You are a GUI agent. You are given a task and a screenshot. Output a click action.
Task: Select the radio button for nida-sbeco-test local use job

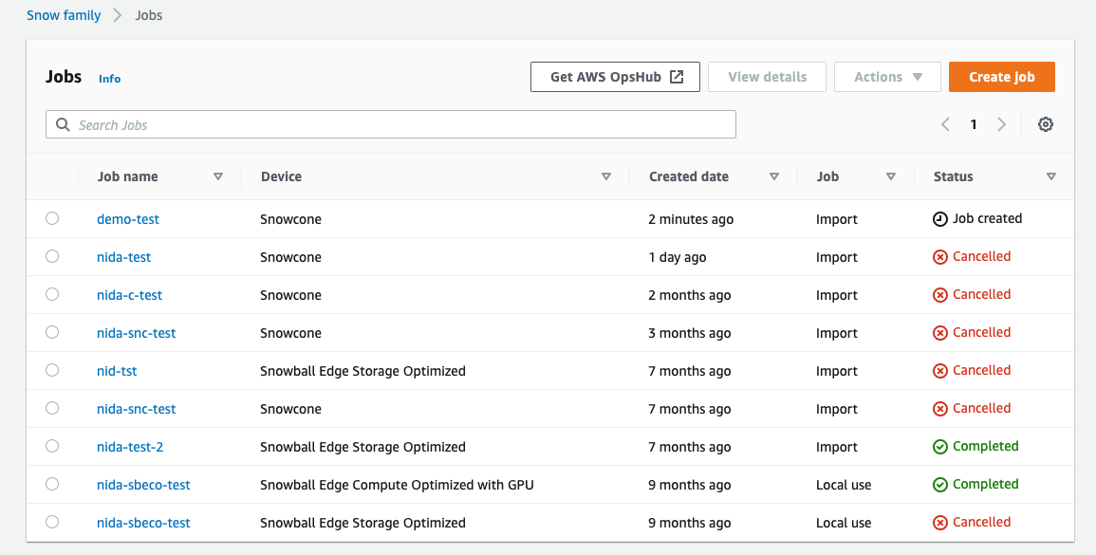pyautogui.click(x=52, y=484)
